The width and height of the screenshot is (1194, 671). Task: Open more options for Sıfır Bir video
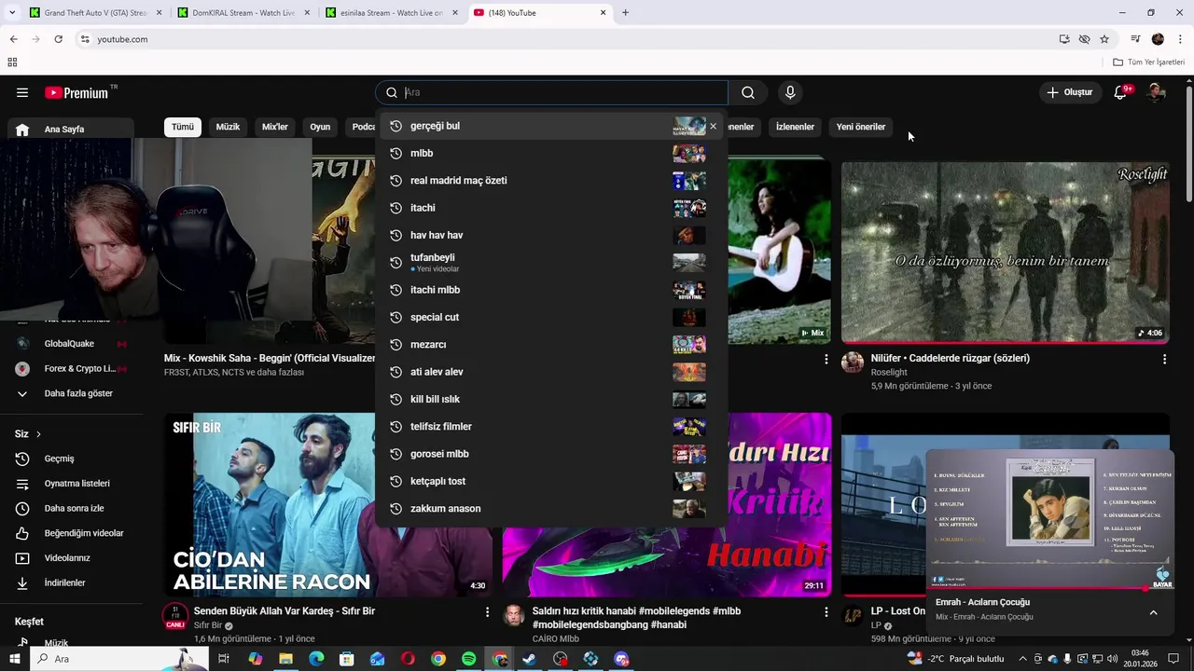[487, 612]
